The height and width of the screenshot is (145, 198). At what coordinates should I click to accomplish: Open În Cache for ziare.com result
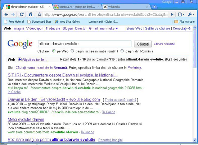pyautogui.click(x=87, y=132)
